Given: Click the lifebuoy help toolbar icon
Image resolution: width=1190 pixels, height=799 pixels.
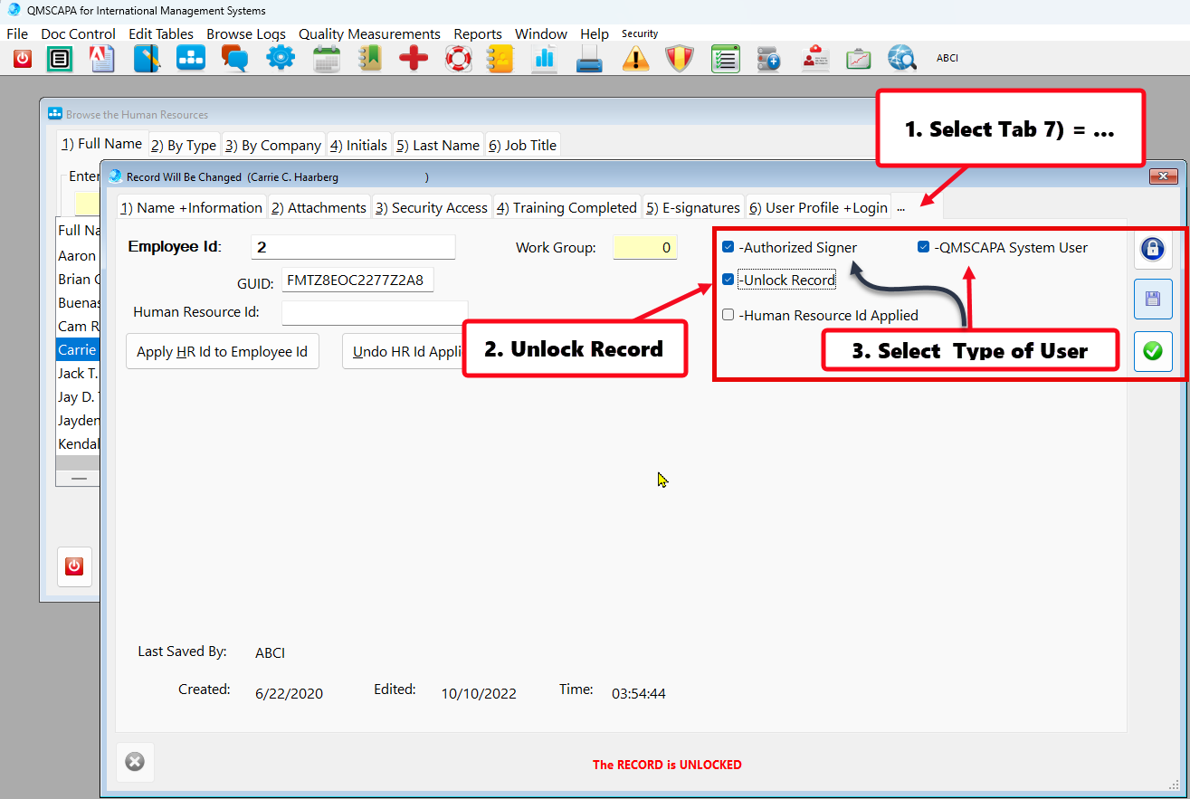Looking at the screenshot, I should click(x=458, y=59).
